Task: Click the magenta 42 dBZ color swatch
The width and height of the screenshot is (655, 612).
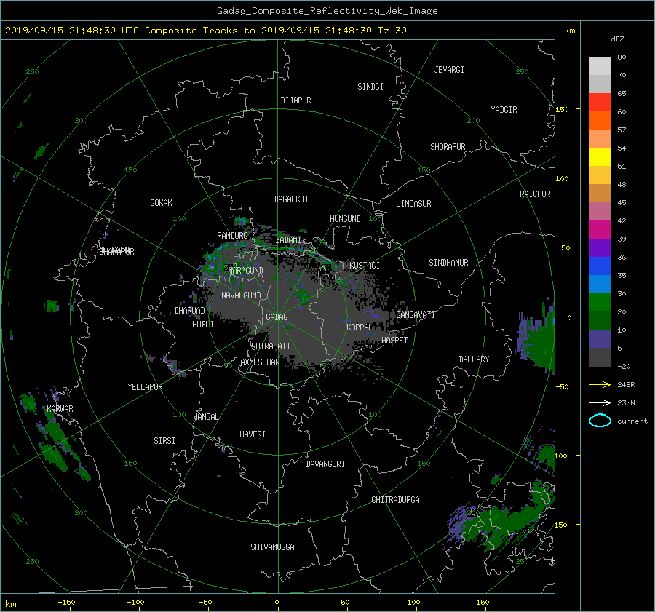Action: pyautogui.click(x=600, y=229)
